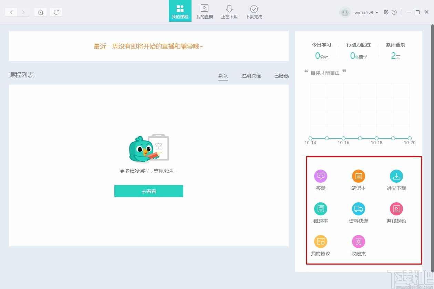Click the help question mark

click(395, 12)
